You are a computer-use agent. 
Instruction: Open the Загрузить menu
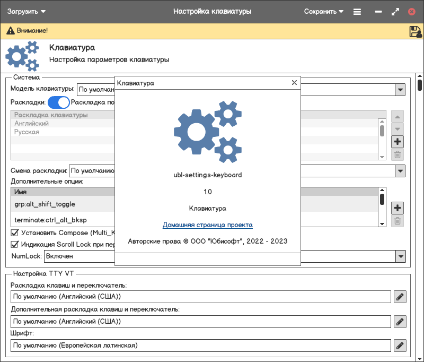(26, 11)
